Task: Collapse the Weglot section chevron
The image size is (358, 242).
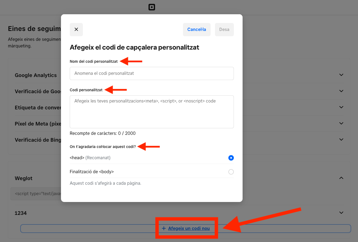Action: tap(341, 178)
